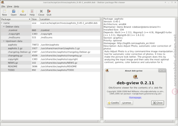Screen dimensions: 178x126
Task: Click right pane scroll-left arrow
Action: [x=104, y=121]
